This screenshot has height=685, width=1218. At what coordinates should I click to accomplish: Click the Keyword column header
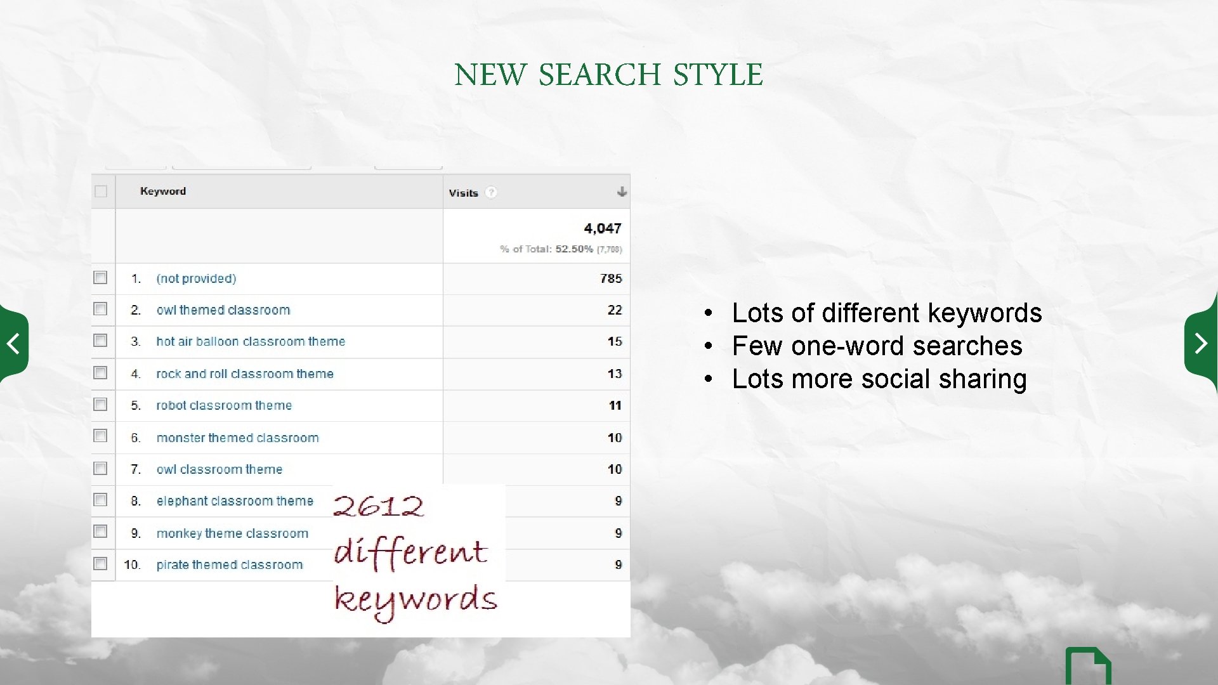[x=163, y=192]
